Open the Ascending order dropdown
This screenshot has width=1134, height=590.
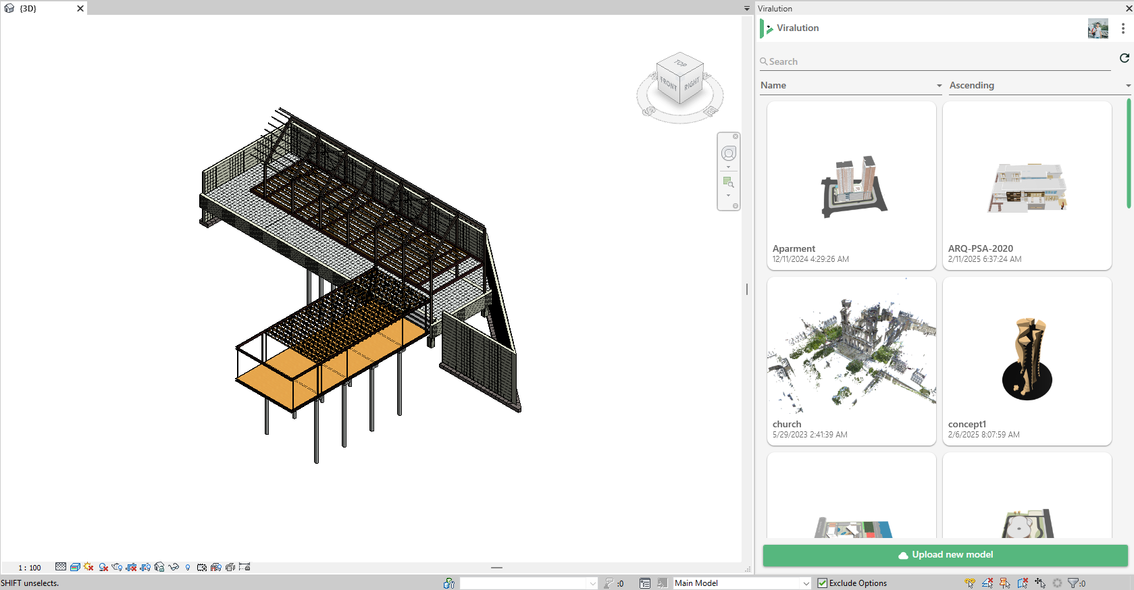tap(1040, 85)
